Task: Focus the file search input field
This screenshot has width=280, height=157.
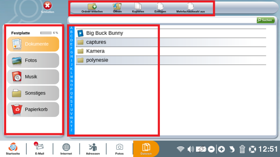Action: [x=162, y=20]
